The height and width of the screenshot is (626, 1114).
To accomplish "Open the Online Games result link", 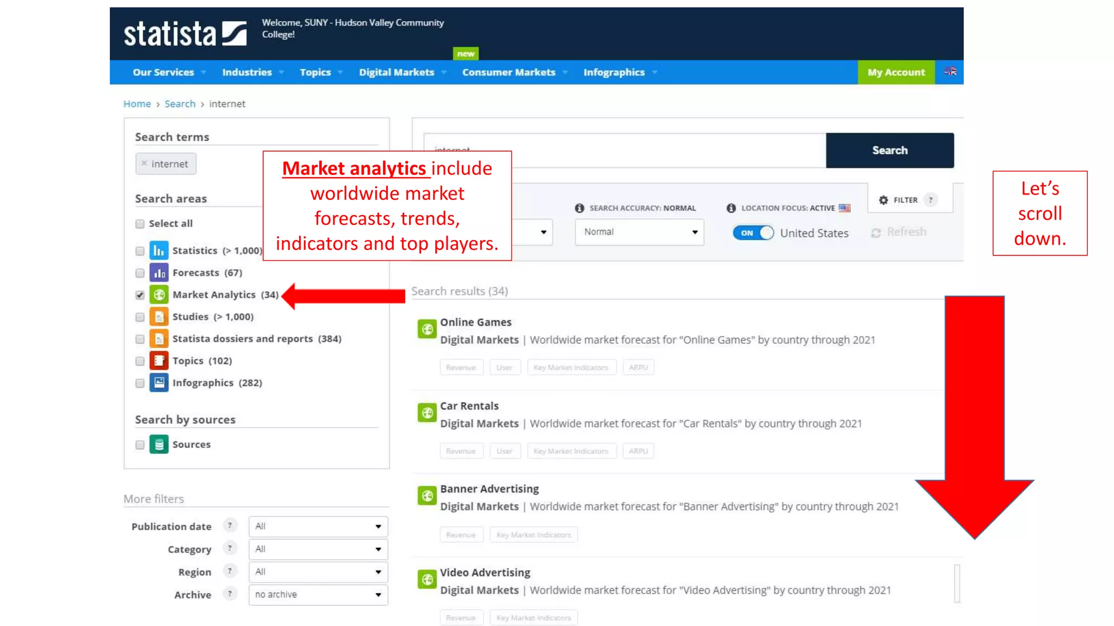I will click(x=475, y=322).
